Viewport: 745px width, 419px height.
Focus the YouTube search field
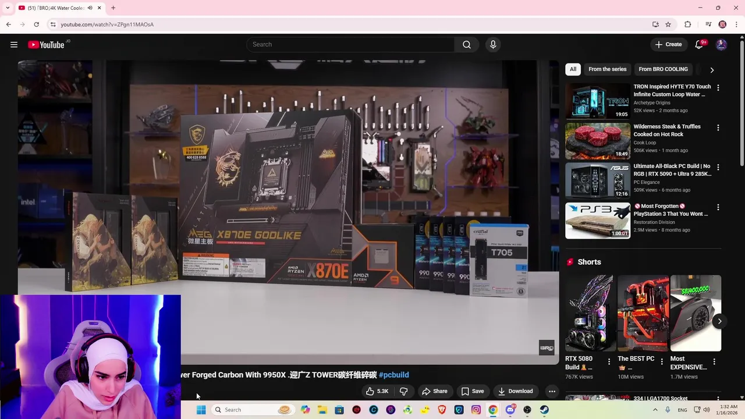pyautogui.click(x=351, y=45)
